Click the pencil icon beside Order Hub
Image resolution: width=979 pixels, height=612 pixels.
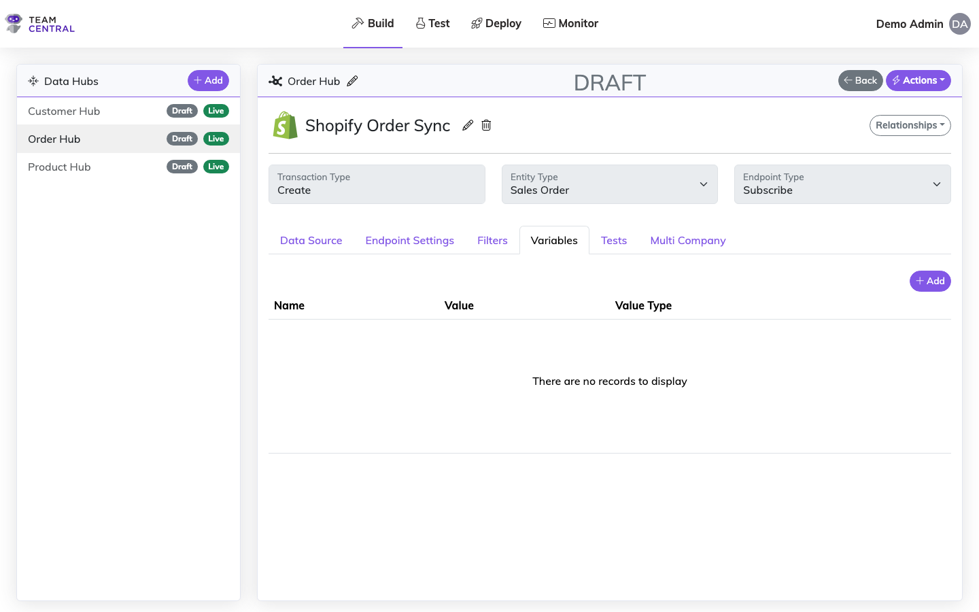(x=352, y=81)
